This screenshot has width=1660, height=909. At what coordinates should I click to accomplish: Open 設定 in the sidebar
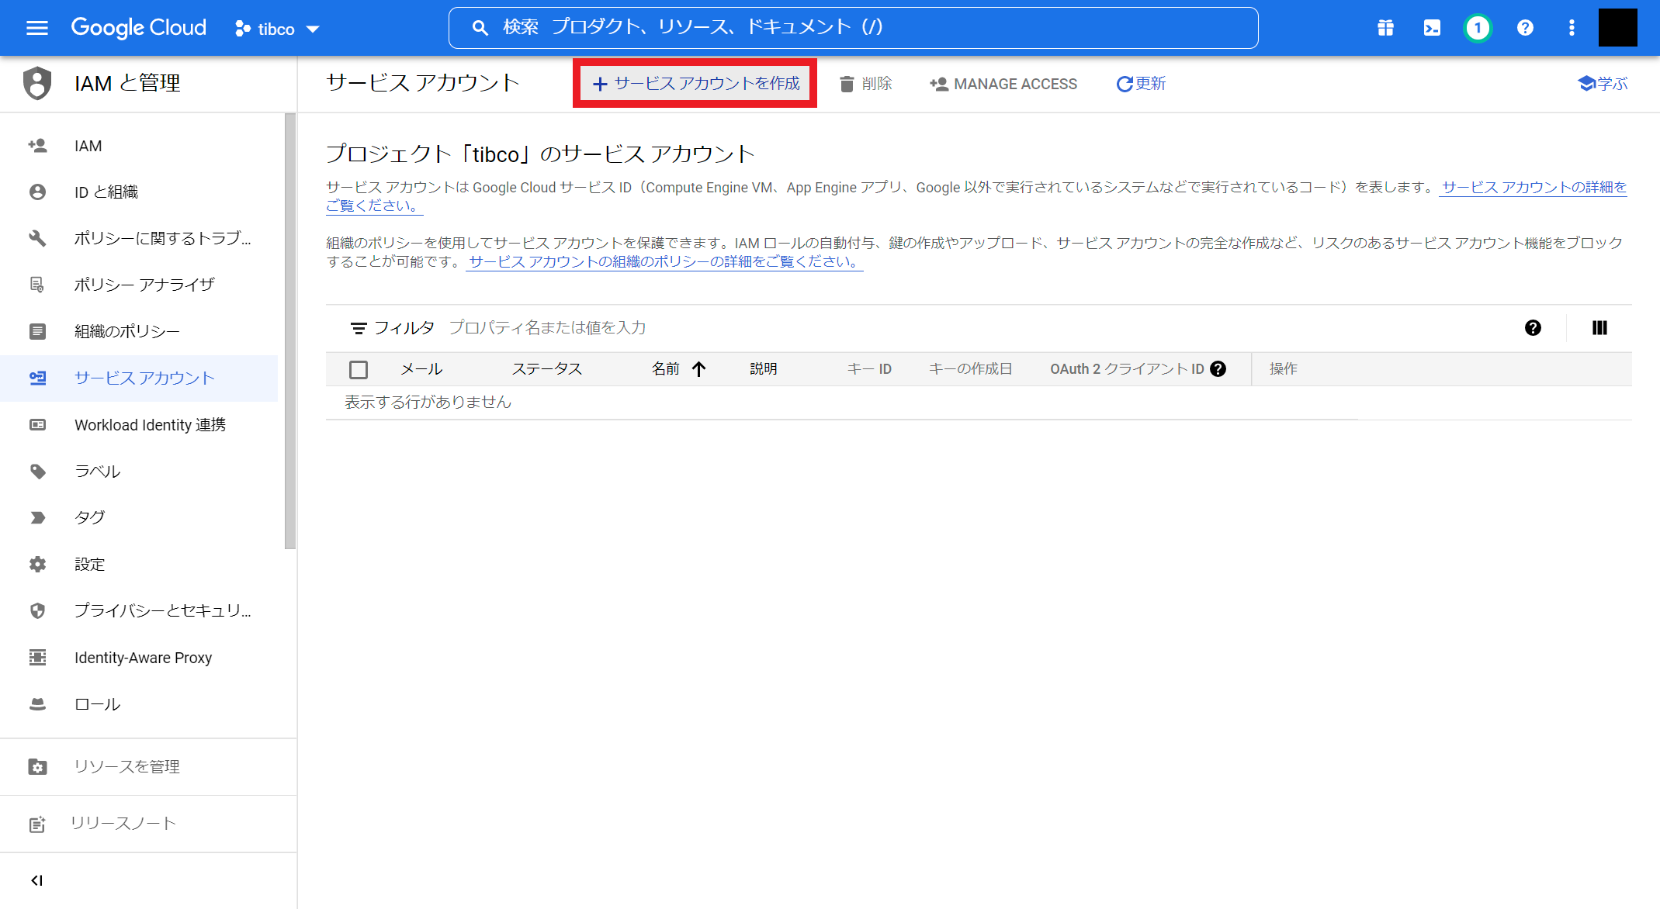click(139, 565)
